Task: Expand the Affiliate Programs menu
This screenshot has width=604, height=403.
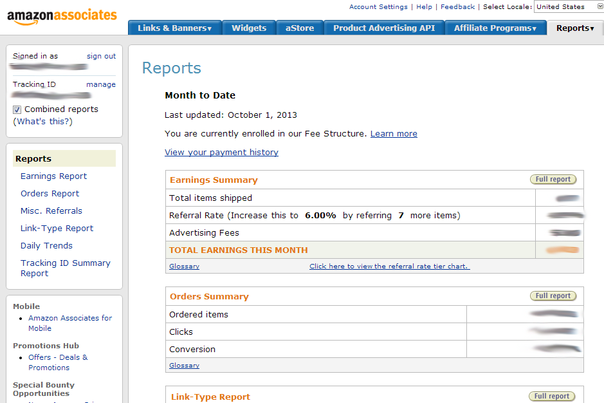Action: click(495, 28)
